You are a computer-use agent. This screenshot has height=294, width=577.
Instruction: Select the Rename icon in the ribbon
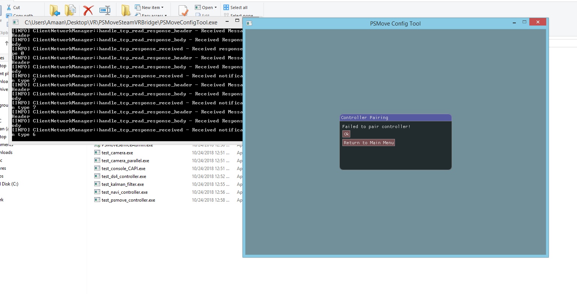(105, 9)
